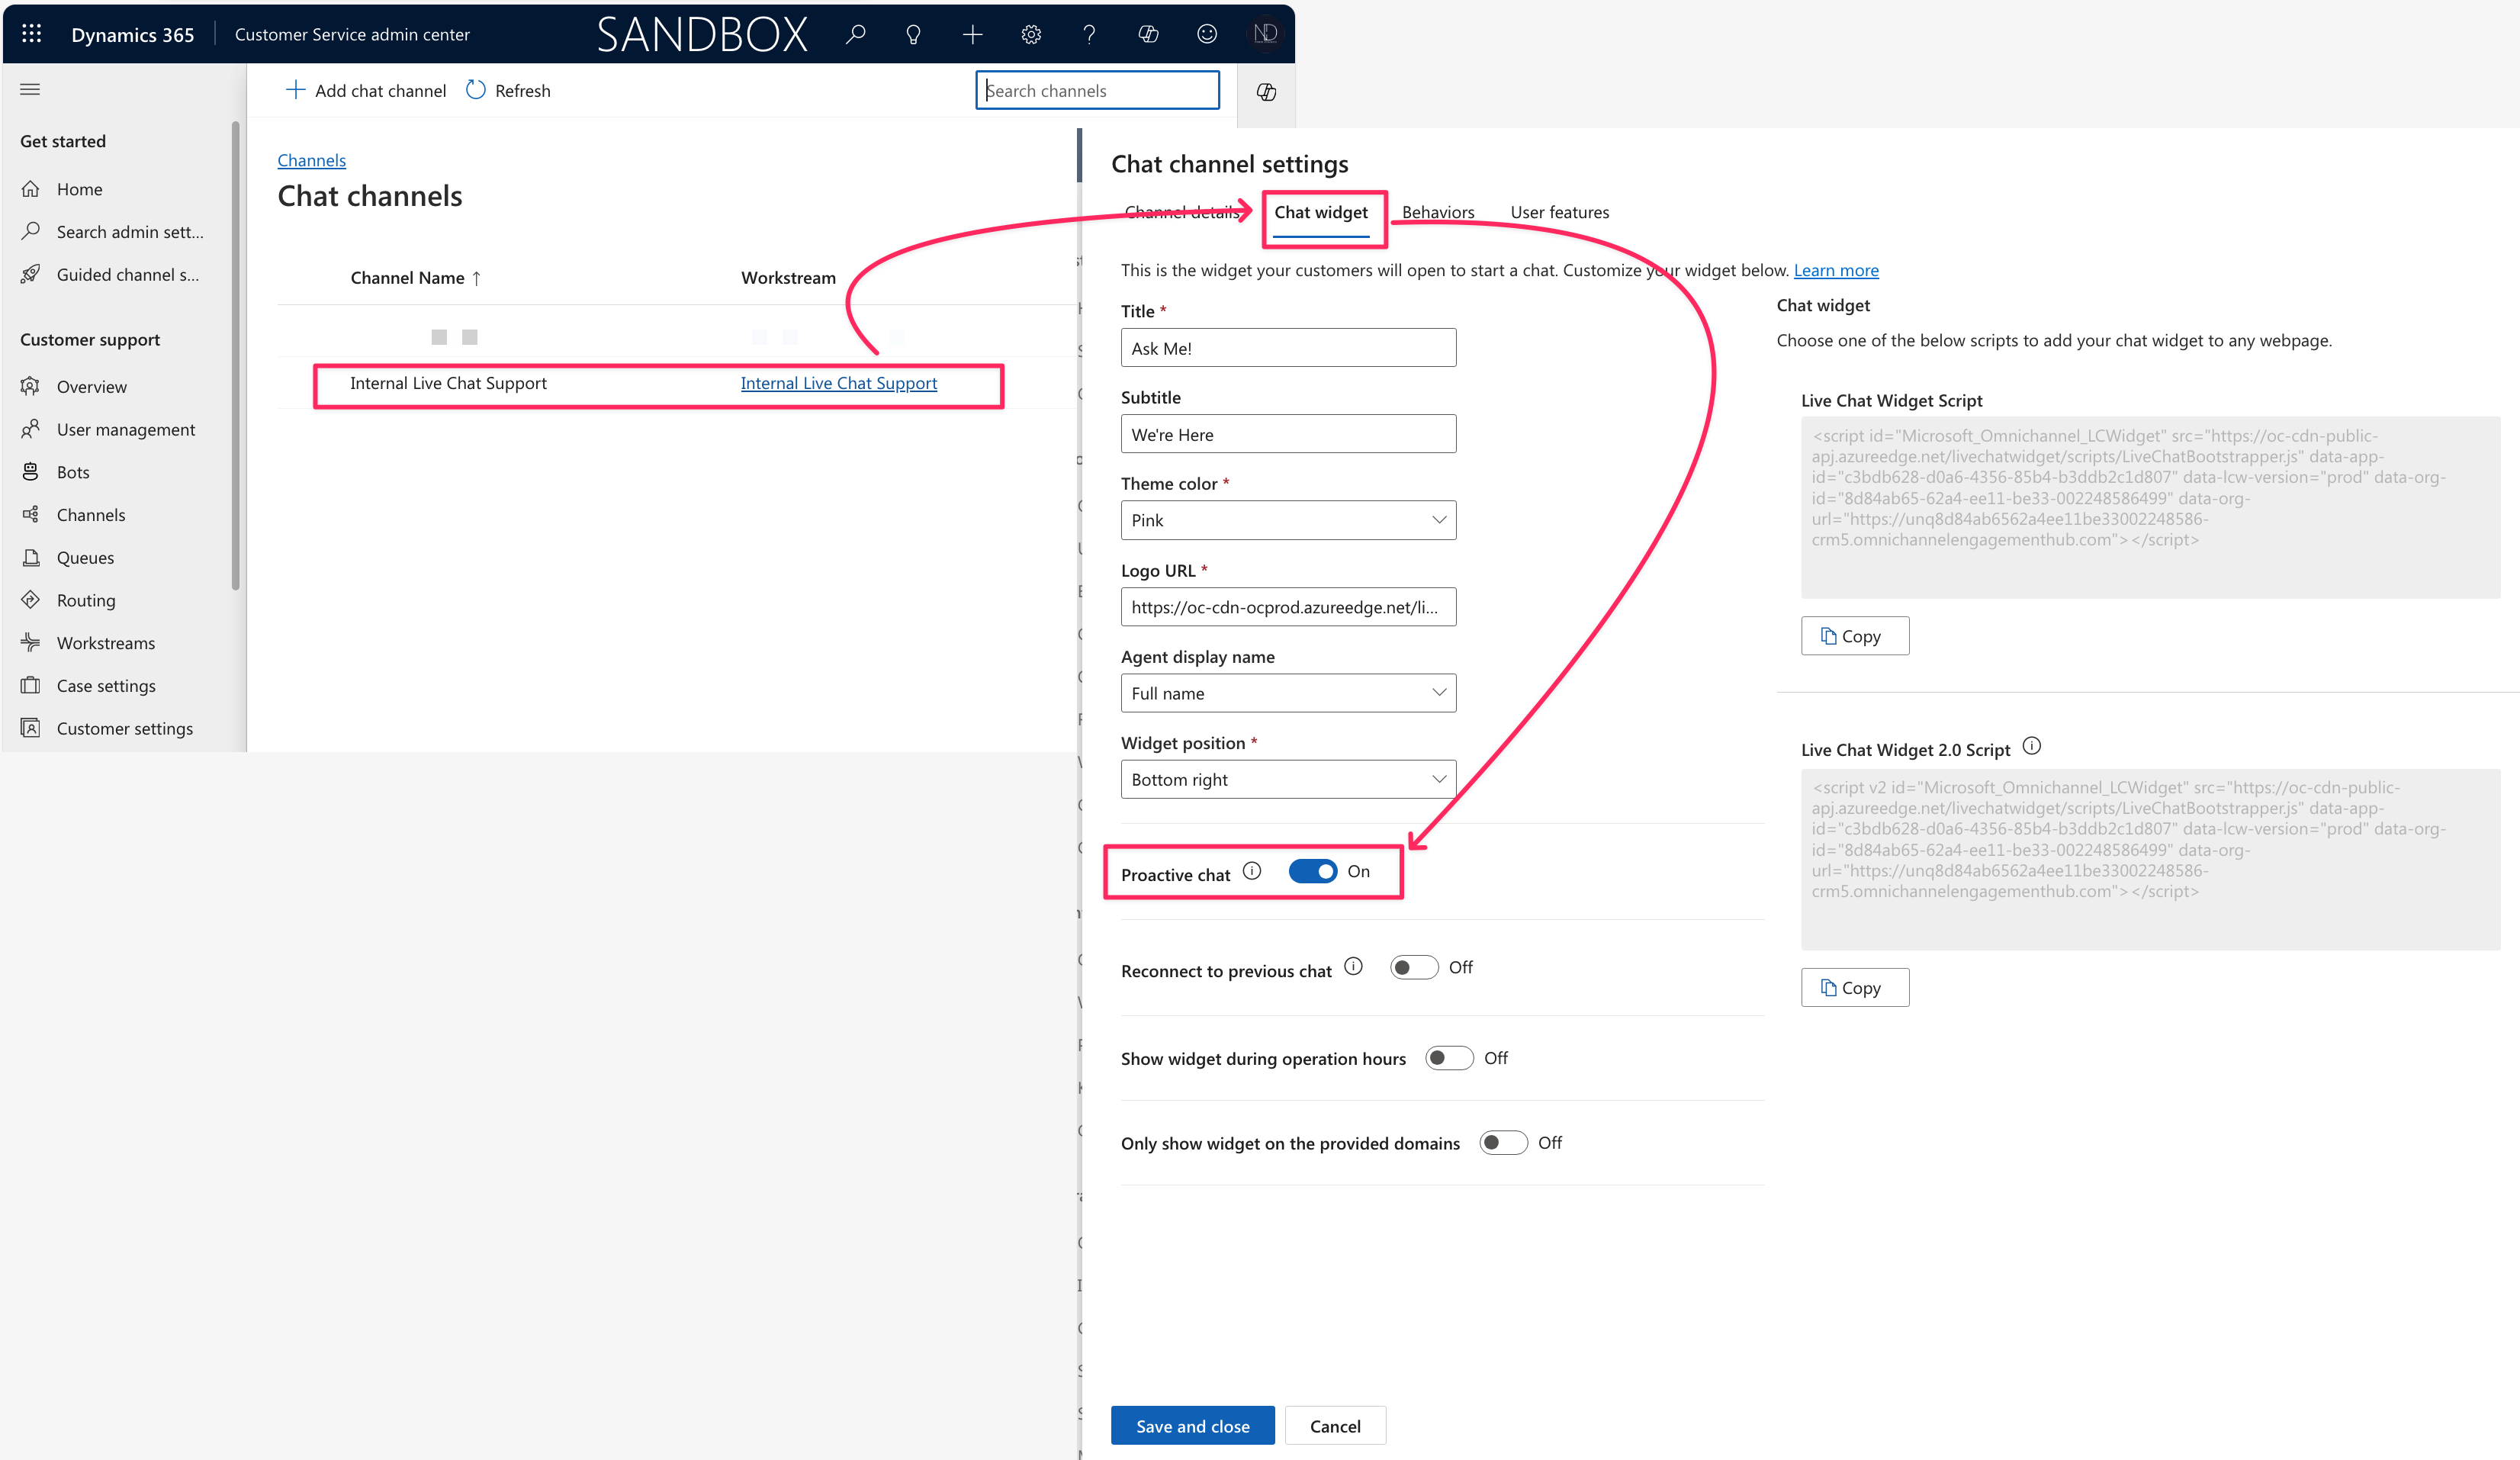Open the User features tab
The height and width of the screenshot is (1460, 2520).
click(x=1559, y=212)
